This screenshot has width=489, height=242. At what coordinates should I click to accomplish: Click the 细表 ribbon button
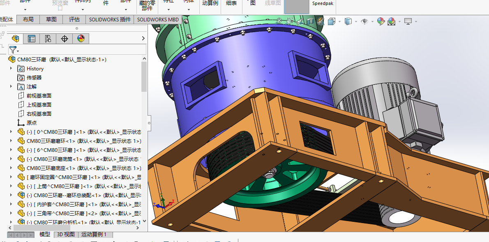[231, 3]
